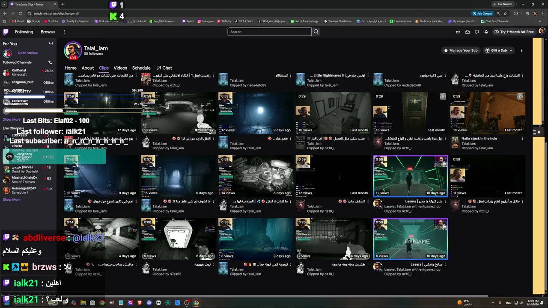This screenshot has width=548, height=308.
Task: Open the whispers chat bubble icon
Action: pyautogui.click(x=477, y=32)
